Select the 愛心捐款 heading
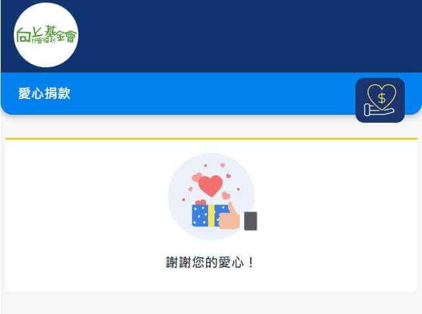This screenshot has width=422, height=314. coord(44,93)
